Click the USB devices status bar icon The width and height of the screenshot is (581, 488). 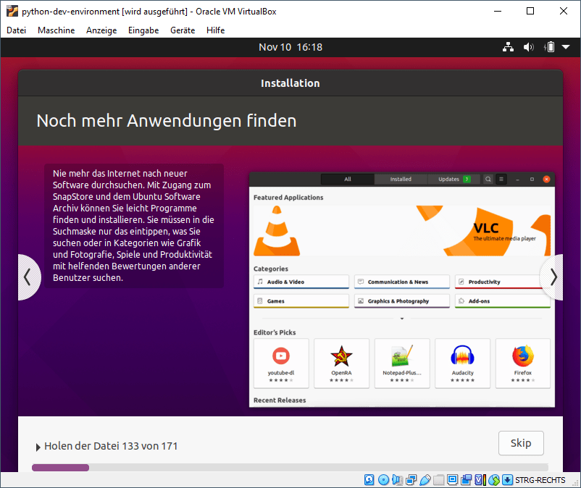[x=425, y=479]
